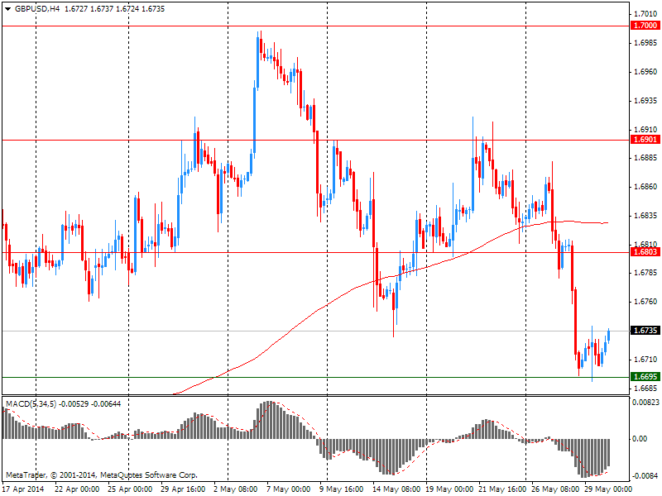662x496 pixels.
Task: Select the 1.7000 resistance level label
Action: tap(645, 26)
